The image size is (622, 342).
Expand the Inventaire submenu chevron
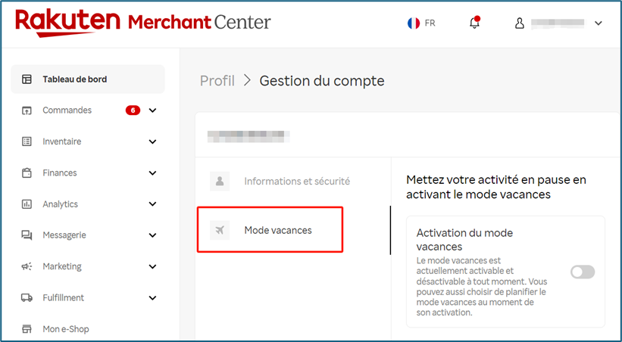(152, 141)
